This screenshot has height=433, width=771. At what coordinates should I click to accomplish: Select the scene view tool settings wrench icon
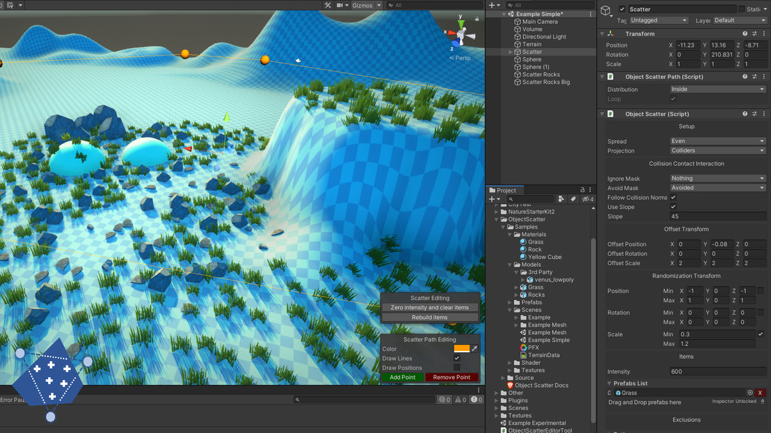click(328, 5)
